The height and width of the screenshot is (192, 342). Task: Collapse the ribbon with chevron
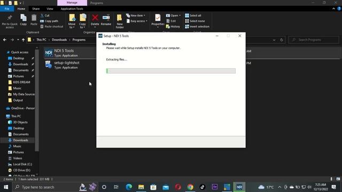pos(333,9)
